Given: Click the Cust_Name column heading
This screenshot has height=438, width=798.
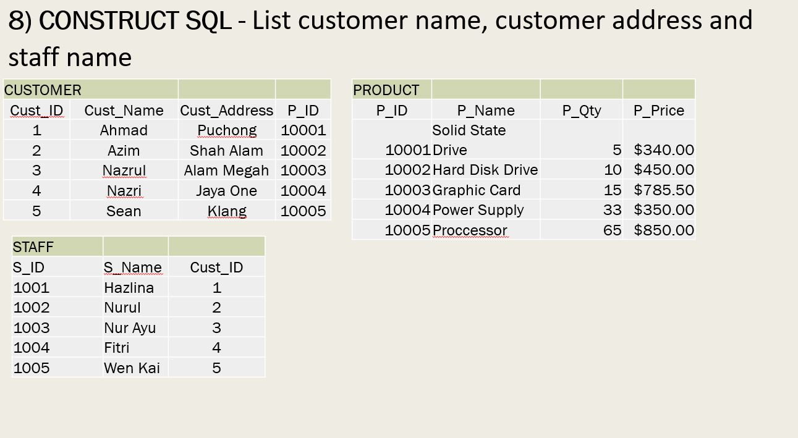Looking at the screenshot, I should (x=124, y=110).
